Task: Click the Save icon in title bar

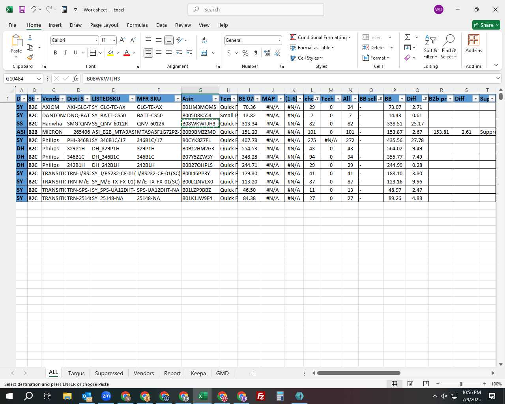Action: (22, 9)
